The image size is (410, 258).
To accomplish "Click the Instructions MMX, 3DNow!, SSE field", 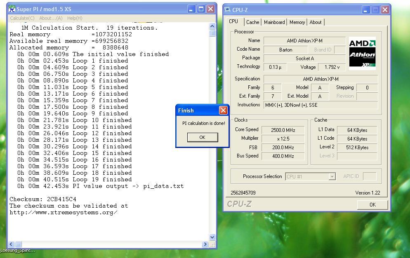I will tap(320, 105).
